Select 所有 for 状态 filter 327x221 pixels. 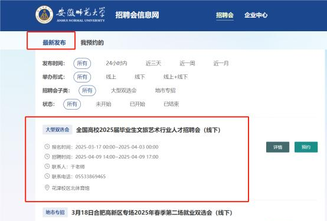[x=72, y=104]
